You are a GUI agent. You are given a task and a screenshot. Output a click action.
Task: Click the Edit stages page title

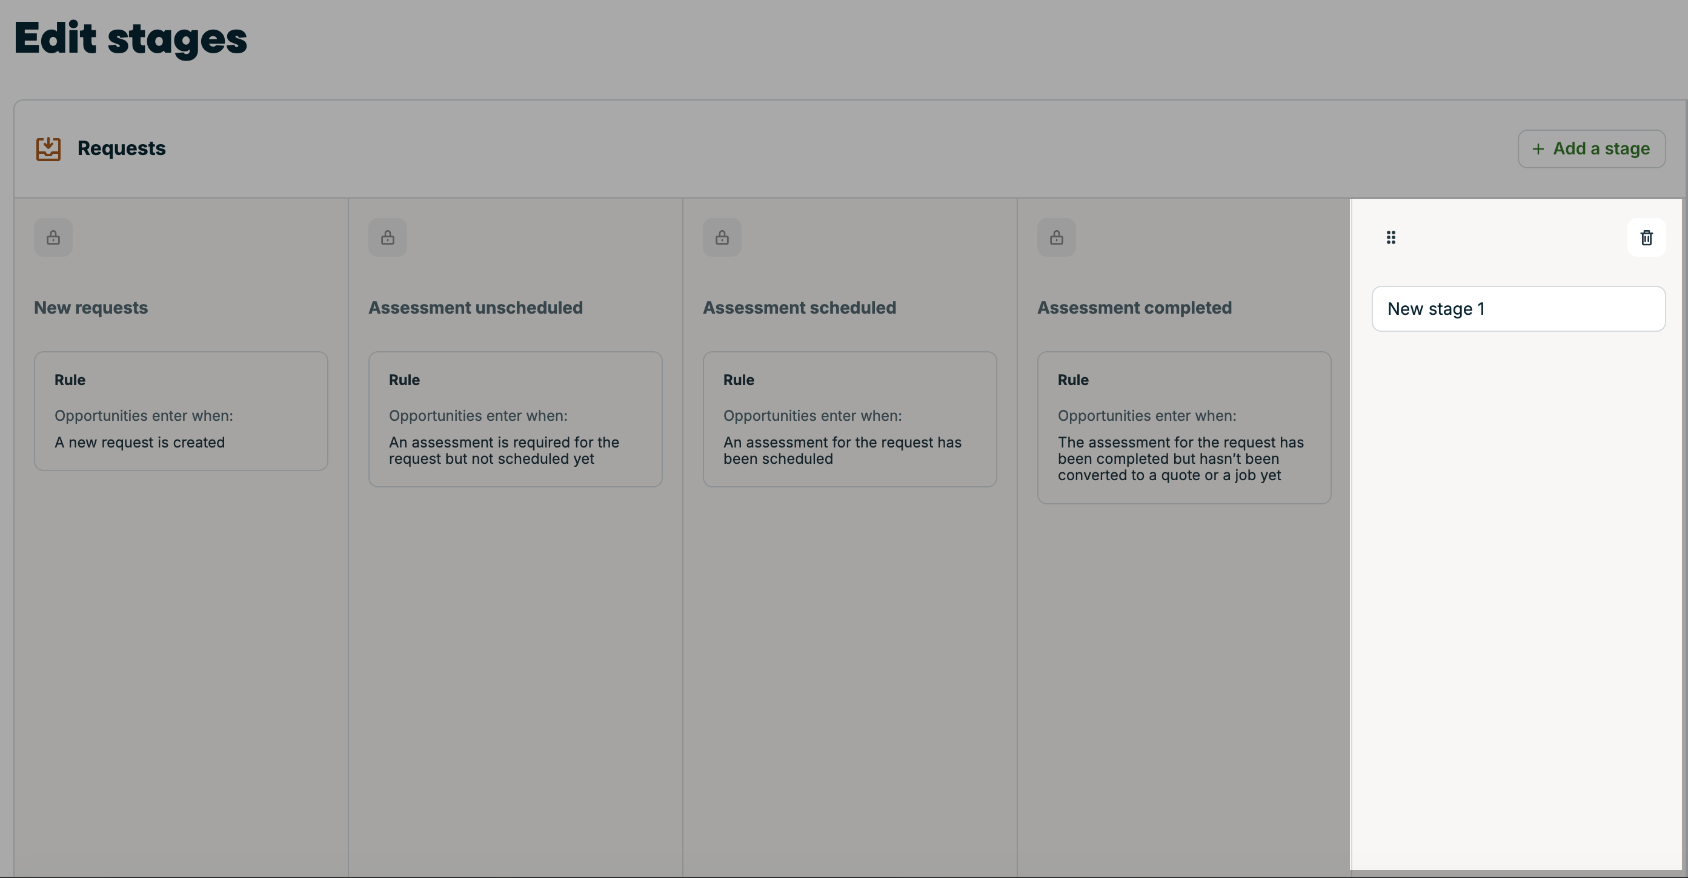click(x=130, y=38)
